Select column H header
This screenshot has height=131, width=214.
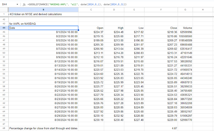pos(203,10)
